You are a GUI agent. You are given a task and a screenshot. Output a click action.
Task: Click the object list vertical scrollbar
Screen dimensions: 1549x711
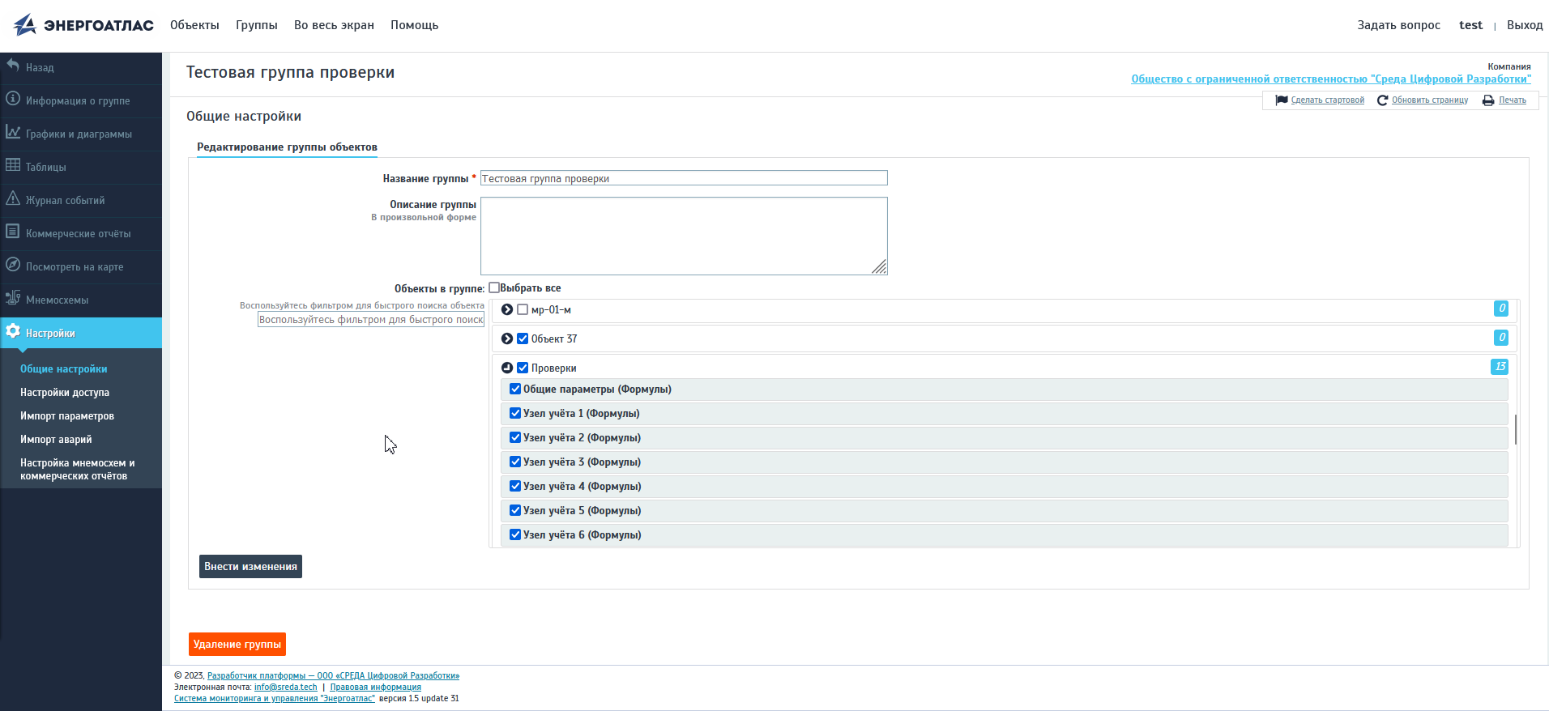pos(1515,429)
